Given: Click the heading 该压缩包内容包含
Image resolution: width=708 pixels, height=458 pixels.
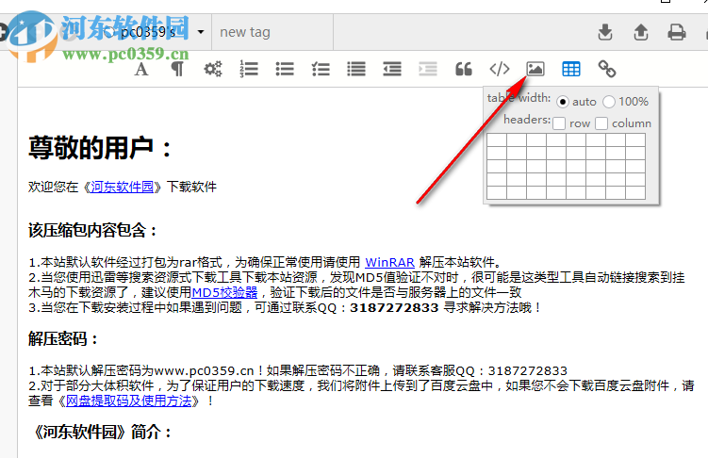Looking at the screenshot, I should click(x=92, y=230).
